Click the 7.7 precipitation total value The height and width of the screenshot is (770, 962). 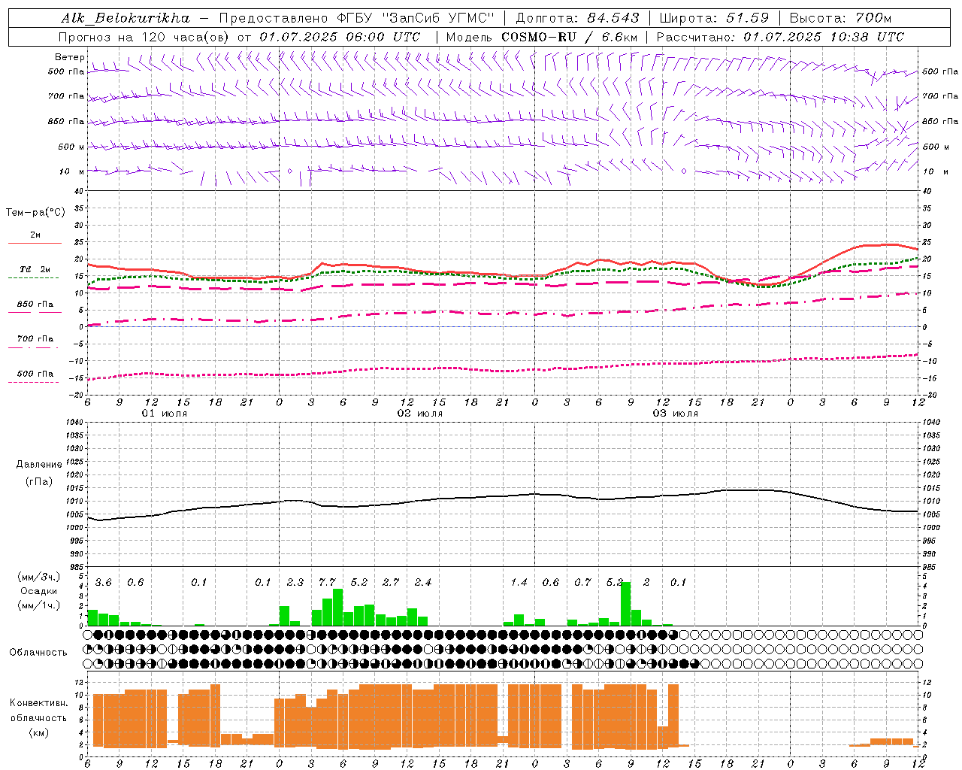click(x=327, y=583)
